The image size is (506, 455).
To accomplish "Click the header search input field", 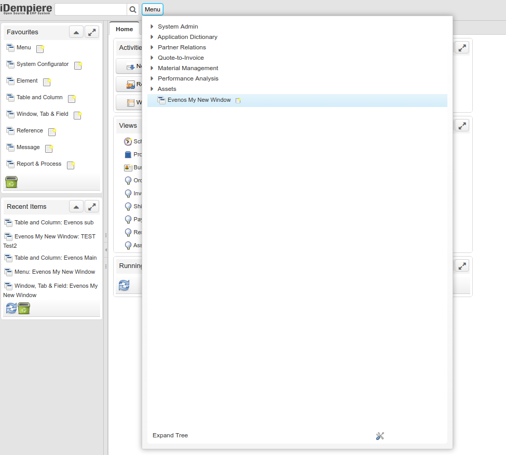I will click(91, 9).
